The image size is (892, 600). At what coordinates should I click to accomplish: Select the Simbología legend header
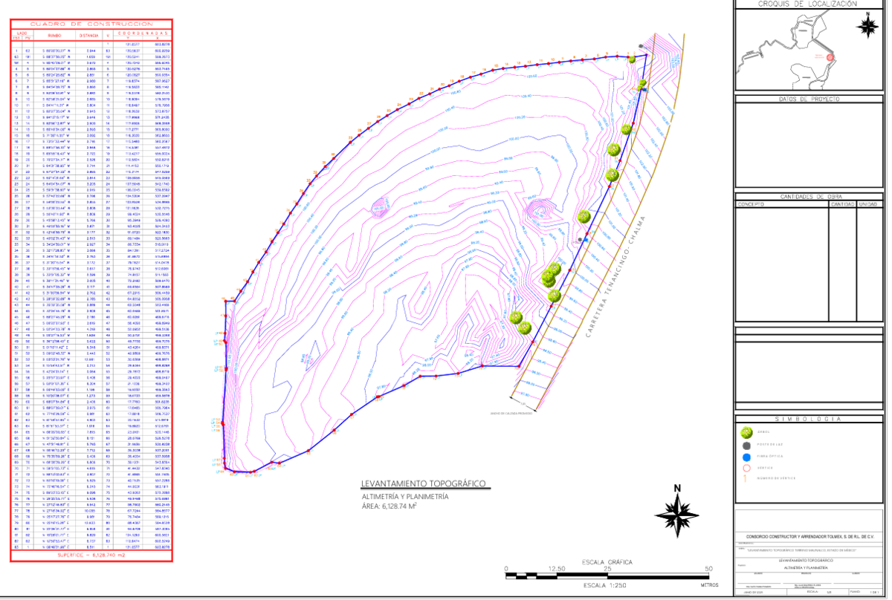coord(809,419)
